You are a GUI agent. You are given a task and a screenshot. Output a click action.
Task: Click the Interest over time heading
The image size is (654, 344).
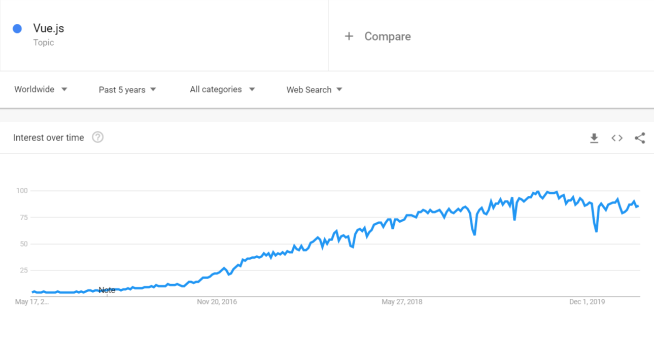(49, 137)
